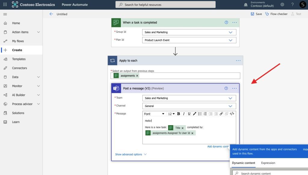Run the Flow checker
Image resolution: width=308 pixels, height=175 pixels.
(276, 14)
